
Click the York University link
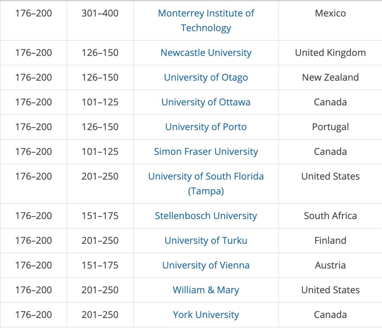coord(206,315)
